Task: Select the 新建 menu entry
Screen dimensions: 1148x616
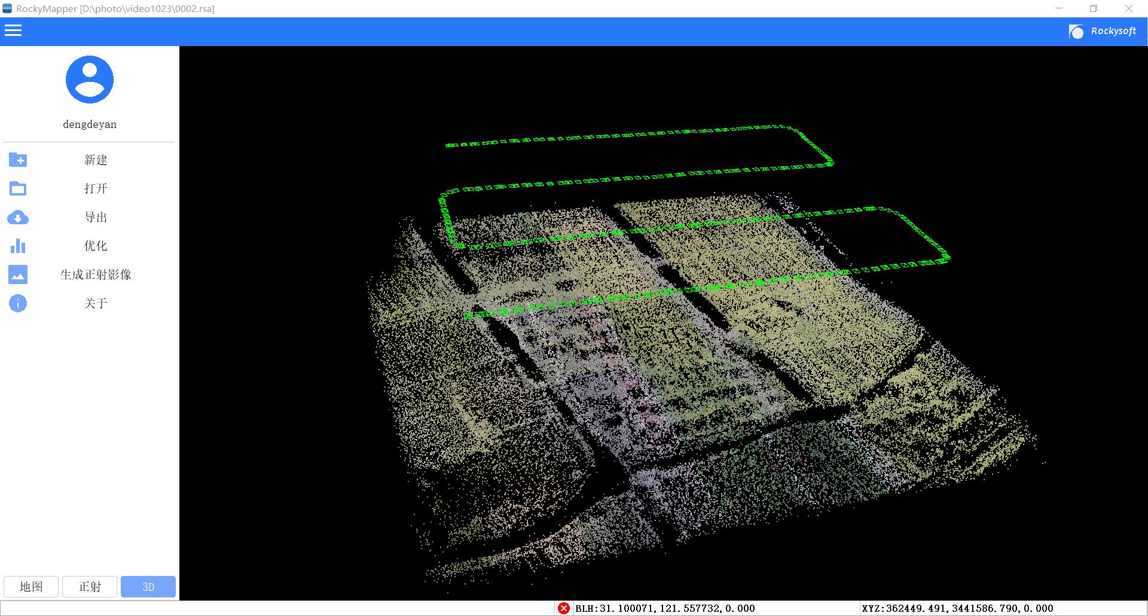Action: (96, 160)
